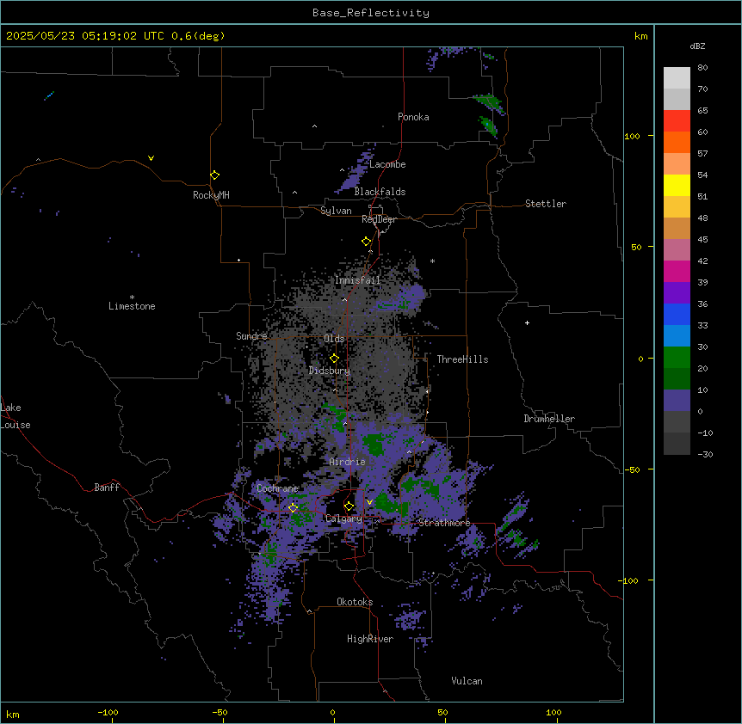742x724 pixels.
Task: Click the -100 tick on the bottom axis
Action: pos(108,712)
